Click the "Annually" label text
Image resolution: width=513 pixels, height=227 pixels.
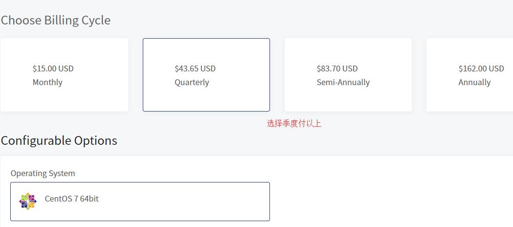(474, 82)
